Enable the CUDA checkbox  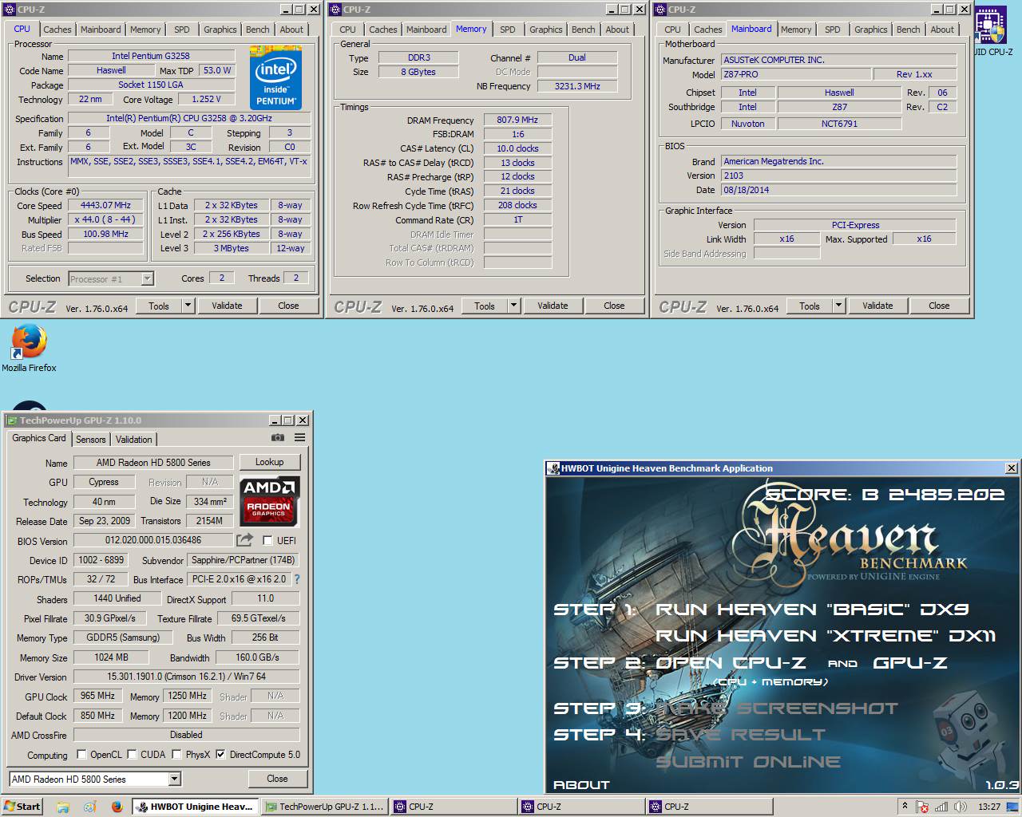coord(132,754)
